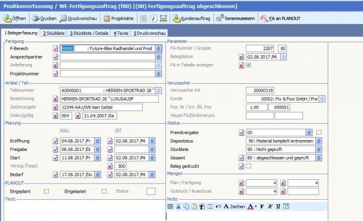Expand the Ansprechpartner dropdown

point(159,57)
